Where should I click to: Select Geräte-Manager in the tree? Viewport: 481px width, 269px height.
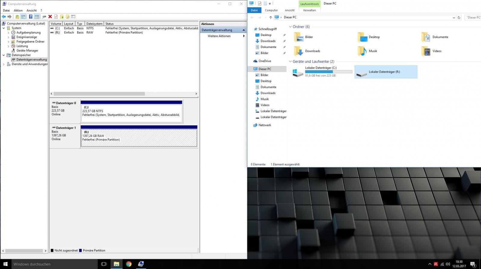point(27,50)
